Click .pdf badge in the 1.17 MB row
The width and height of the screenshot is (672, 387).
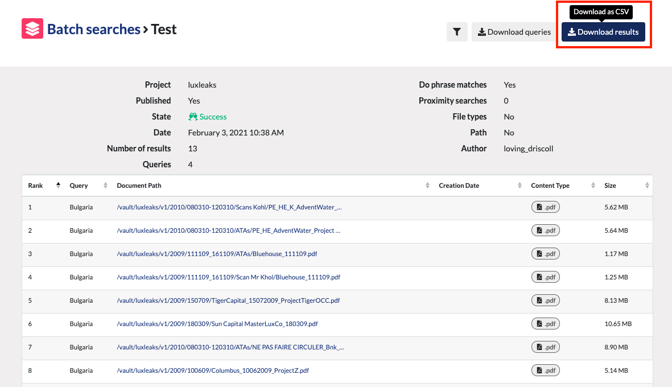[546, 254]
